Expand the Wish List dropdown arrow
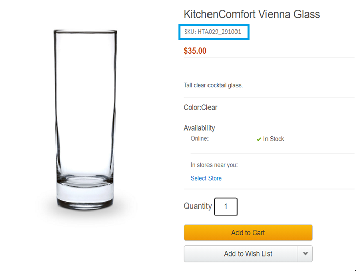 tap(305, 254)
